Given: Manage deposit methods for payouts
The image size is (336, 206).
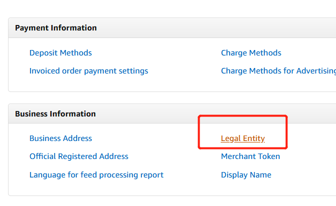Looking at the screenshot, I should 61,53.
